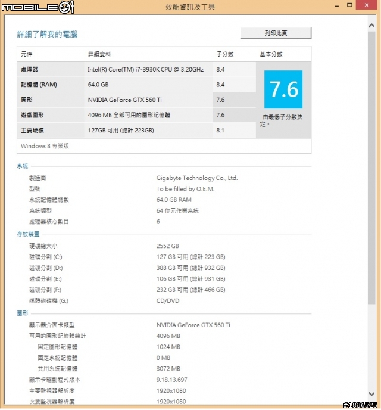381x410 pixels.
Task: Click the 遊戲圖形 row label
Action: pyautogui.click(x=32, y=115)
